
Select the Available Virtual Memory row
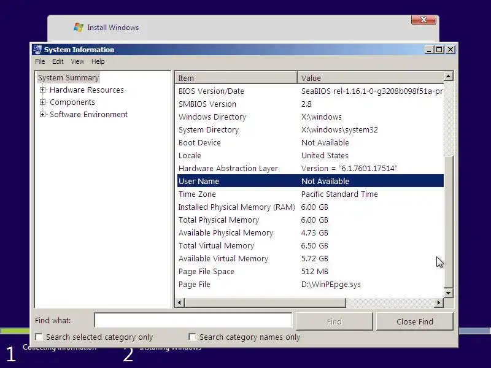click(x=311, y=258)
